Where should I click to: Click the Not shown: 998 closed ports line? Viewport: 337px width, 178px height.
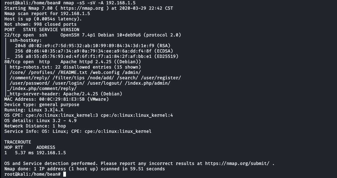point(40,24)
